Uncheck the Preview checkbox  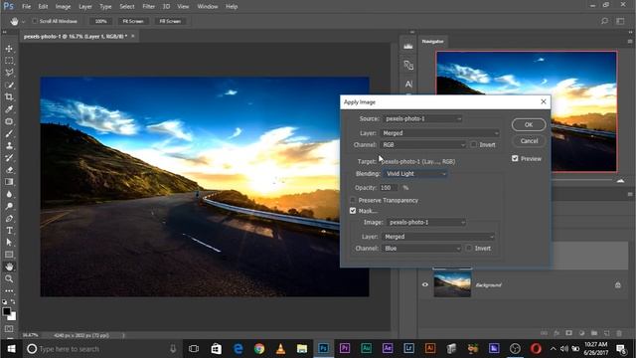click(515, 159)
